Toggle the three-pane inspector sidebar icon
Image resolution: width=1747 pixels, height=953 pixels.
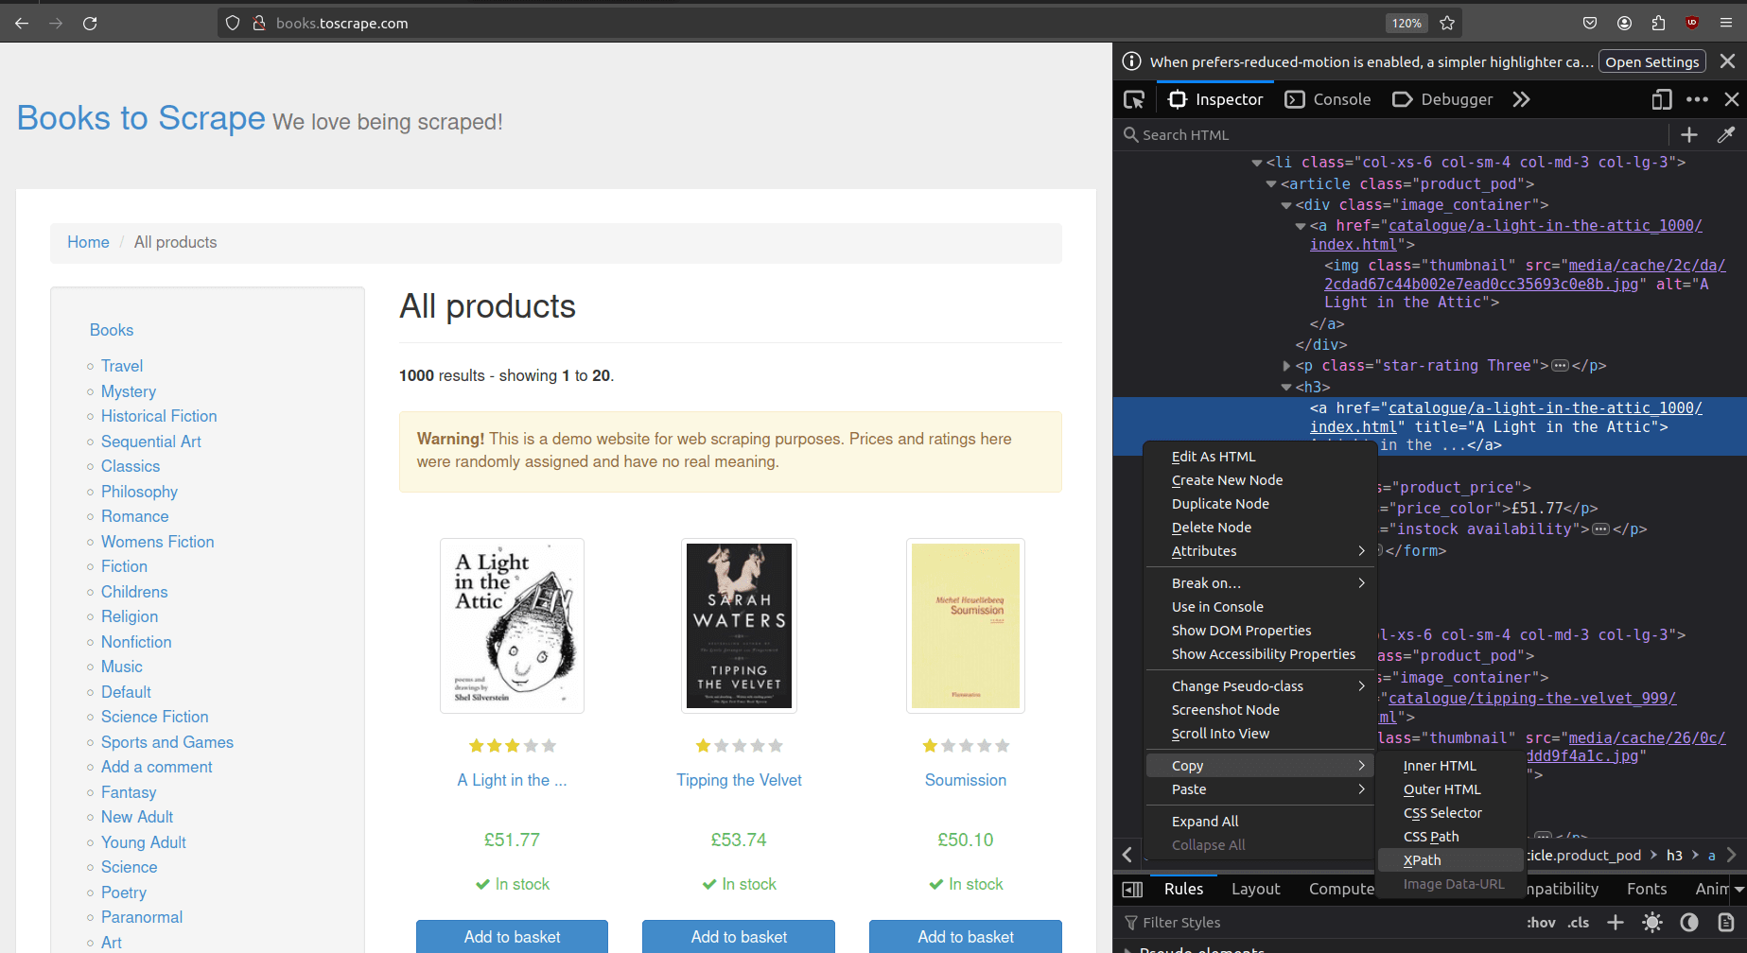tap(1132, 889)
